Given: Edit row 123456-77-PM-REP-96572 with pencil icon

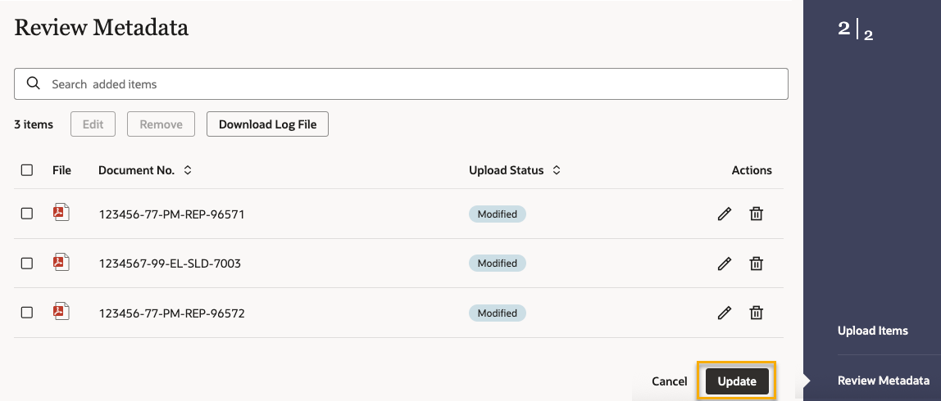Looking at the screenshot, I should pos(724,313).
